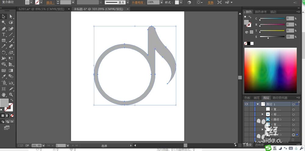The height and width of the screenshot is (151, 305).
Task: Open artboard number dropdown
Action: (68, 146)
